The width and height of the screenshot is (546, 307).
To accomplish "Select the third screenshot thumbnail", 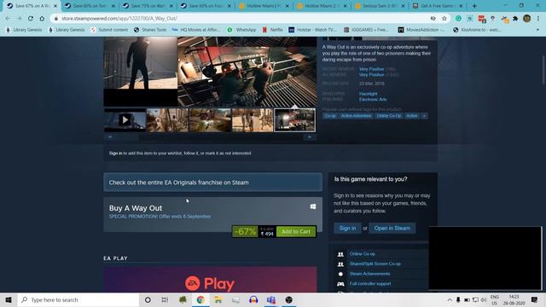I will tap(210, 120).
